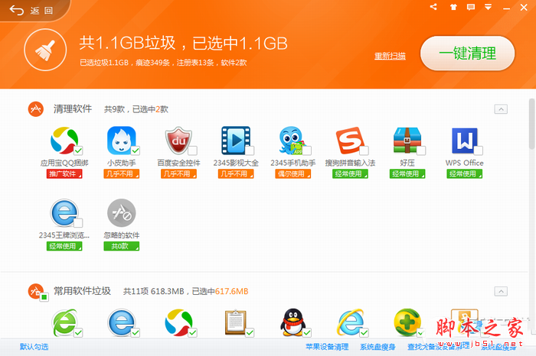Screen dimensions: 536x356
Task: Select the 2345王牌浏览器 icon
Action: [64, 213]
